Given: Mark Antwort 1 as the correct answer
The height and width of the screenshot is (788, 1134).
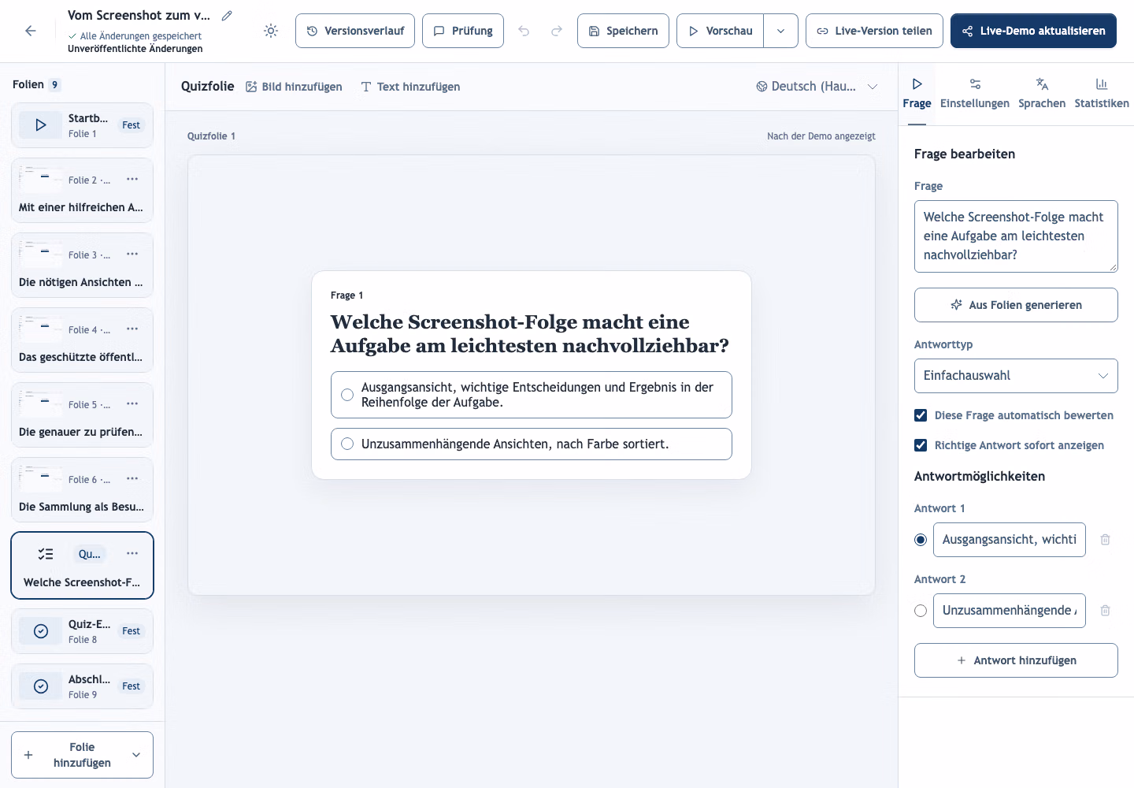Looking at the screenshot, I should pyautogui.click(x=921, y=540).
